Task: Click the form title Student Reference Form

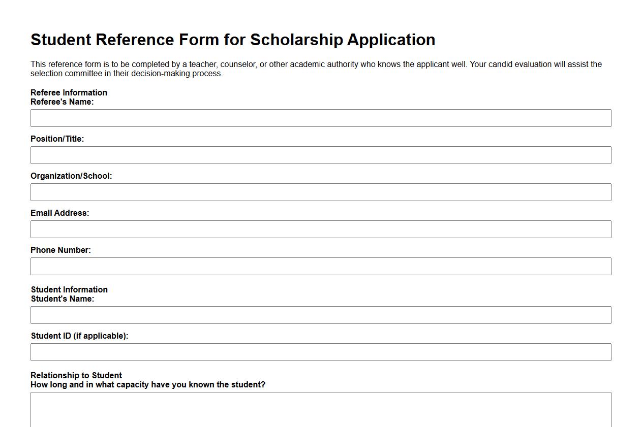Action: click(233, 40)
